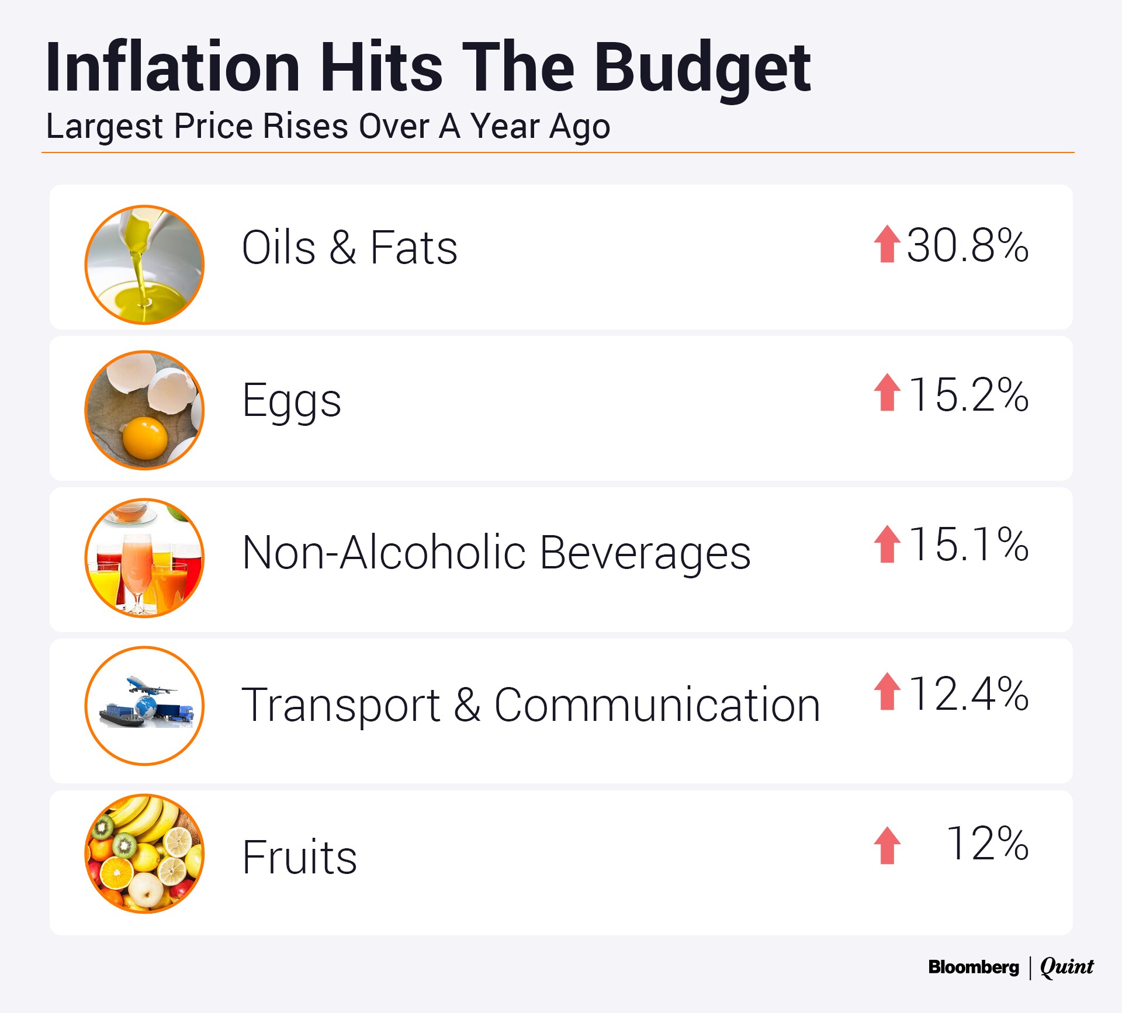This screenshot has height=1013, width=1122.
Task: Click the red arrow beside 15.2%
Action: (x=886, y=393)
